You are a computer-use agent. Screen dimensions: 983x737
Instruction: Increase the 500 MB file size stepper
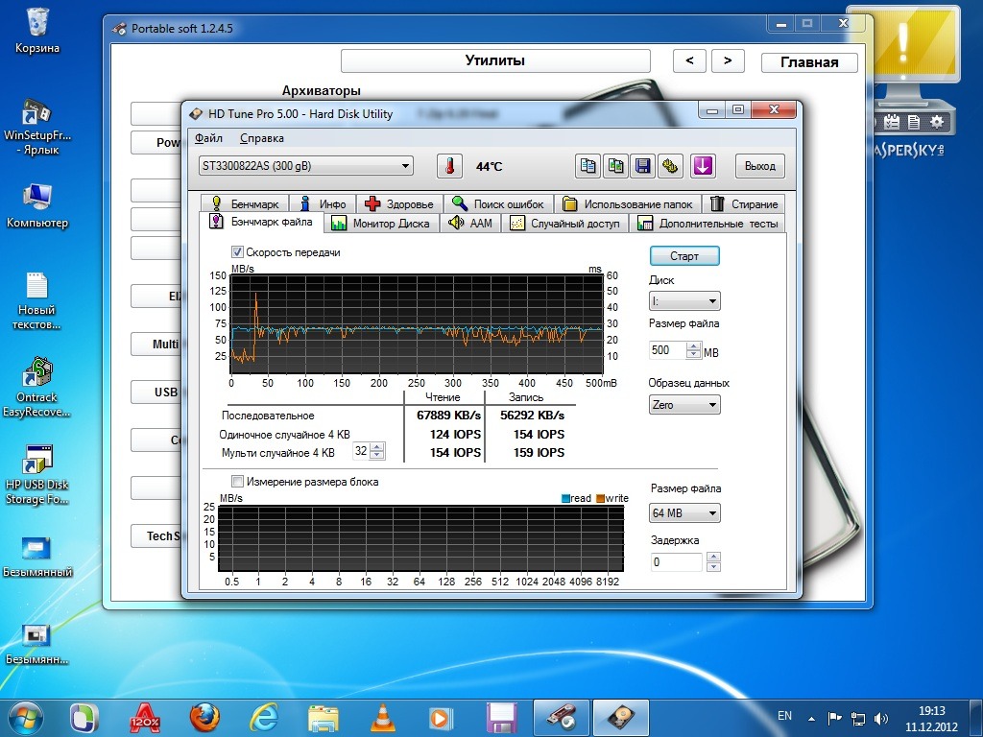pyautogui.click(x=693, y=345)
